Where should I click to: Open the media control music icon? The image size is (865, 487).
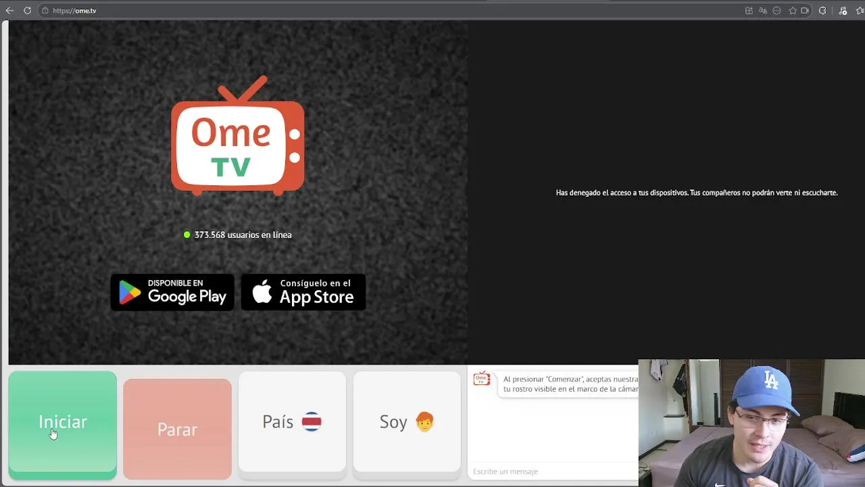tap(843, 11)
